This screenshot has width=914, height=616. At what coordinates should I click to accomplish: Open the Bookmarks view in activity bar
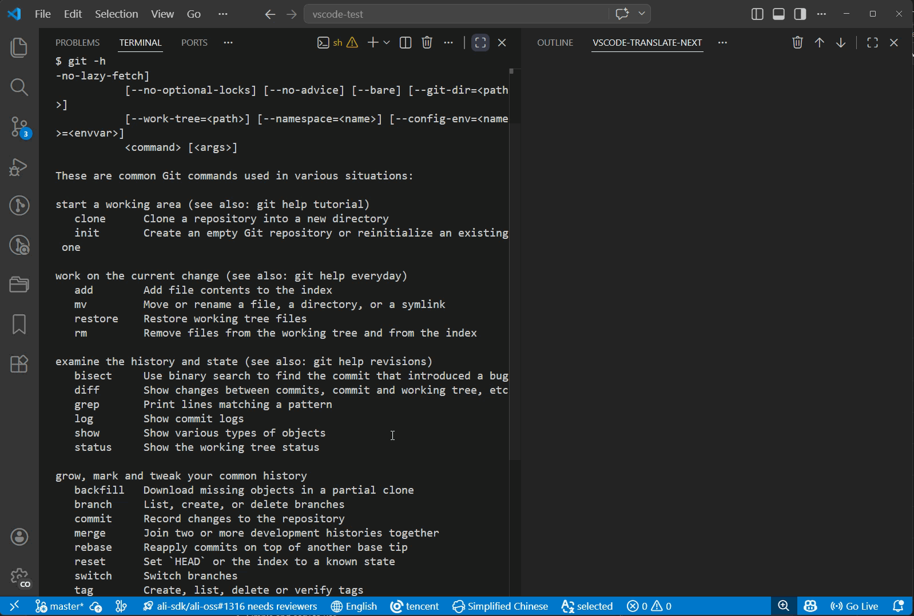pyautogui.click(x=19, y=324)
